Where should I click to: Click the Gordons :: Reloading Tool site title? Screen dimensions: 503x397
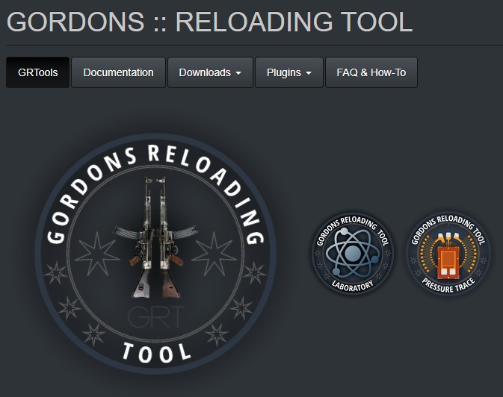tap(209, 22)
